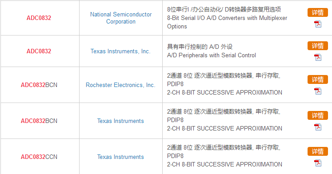Open ADC0832 part link from National Semiconductor row
Image resolution: width=332 pixels, height=174 pixels.
click(x=39, y=18)
